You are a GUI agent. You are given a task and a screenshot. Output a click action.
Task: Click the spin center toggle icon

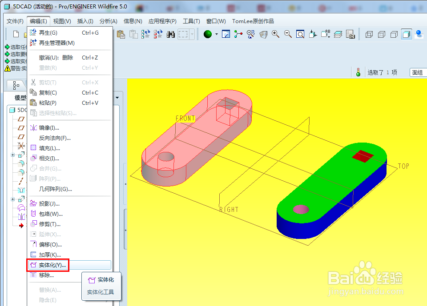(x=238, y=34)
